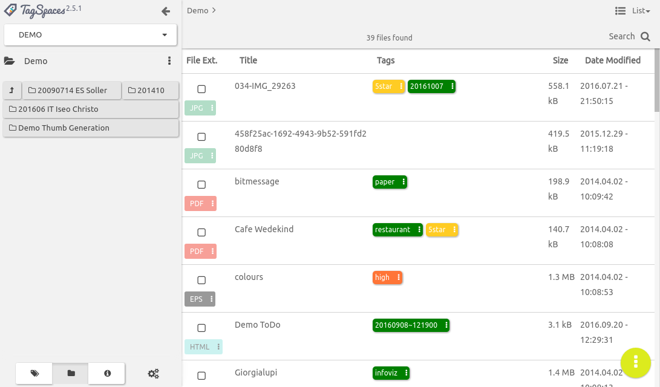Open the infoviz tag on Giorgialupi
The image size is (660, 387).
(391, 372)
